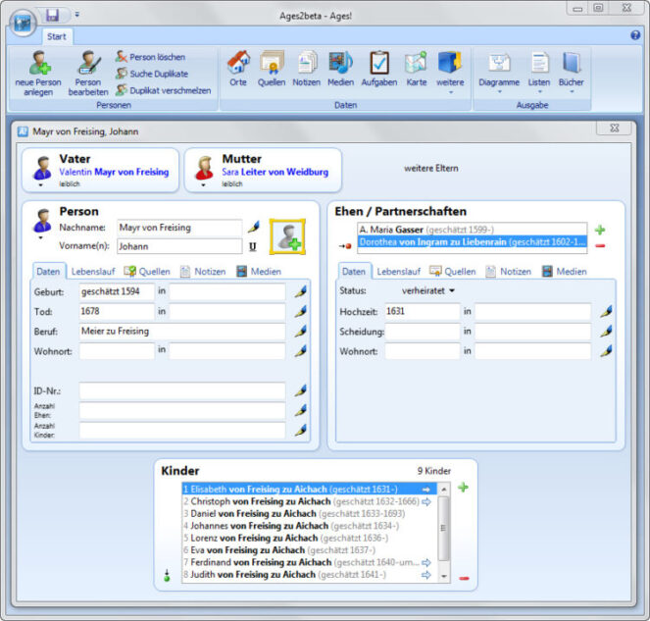Click the Beruf input field
The height and width of the screenshot is (621, 650).
(x=181, y=332)
